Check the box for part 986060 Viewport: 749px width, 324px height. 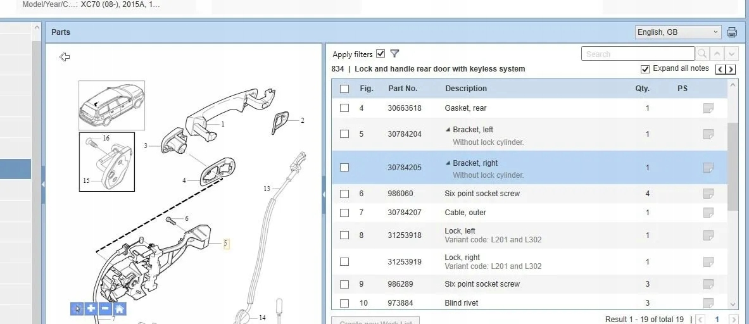pos(344,194)
